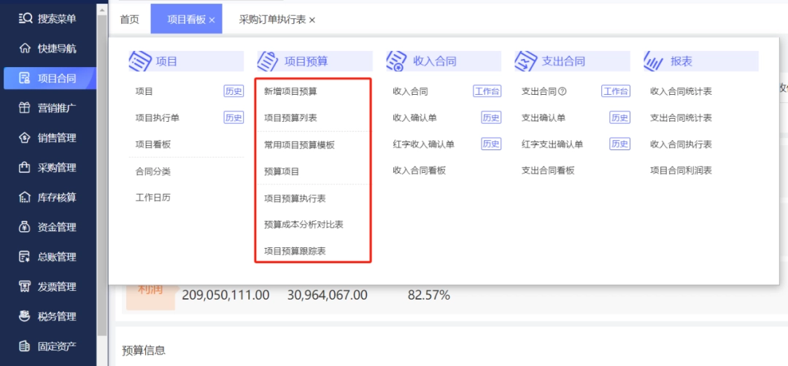Viewport: 788px width, 366px height.
Task: Switch to the 首页 tab
Action: [129, 20]
